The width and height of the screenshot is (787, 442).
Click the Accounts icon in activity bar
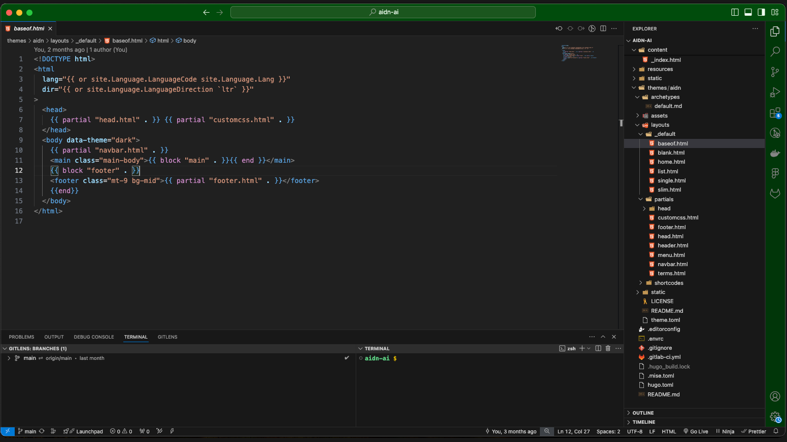(x=775, y=396)
